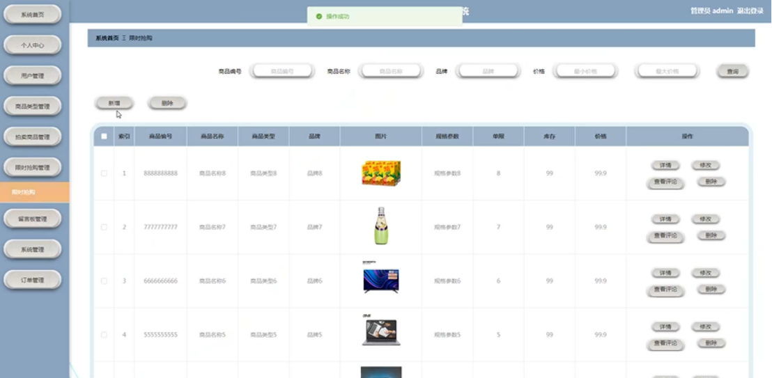Open the green bottle product thumbnail
Image resolution: width=772 pixels, height=378 pixels.
(381, 226)
